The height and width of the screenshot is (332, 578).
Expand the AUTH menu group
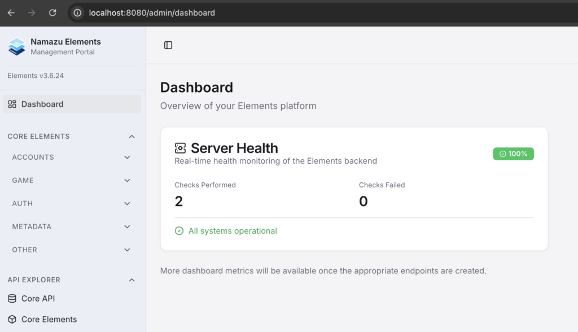pos(127,204)
